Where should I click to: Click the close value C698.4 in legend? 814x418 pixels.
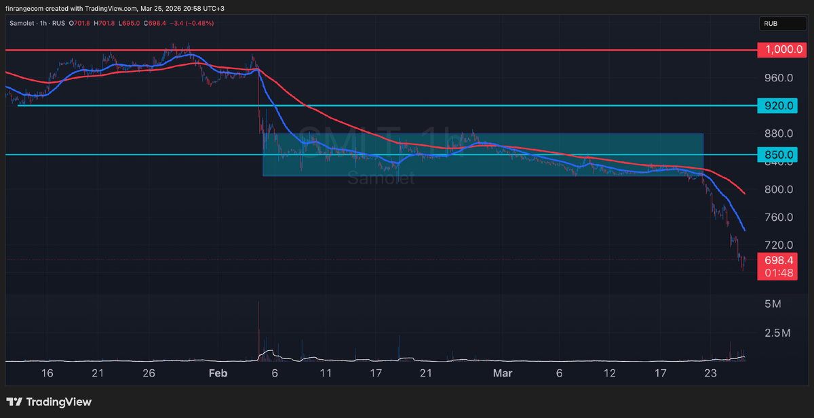(155, 23)
